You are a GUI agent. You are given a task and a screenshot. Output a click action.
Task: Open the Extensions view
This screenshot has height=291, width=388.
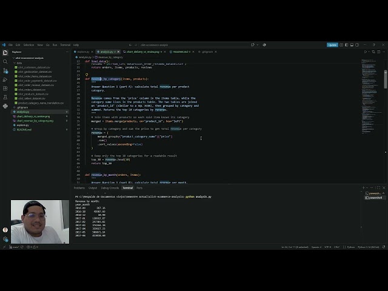5,89
